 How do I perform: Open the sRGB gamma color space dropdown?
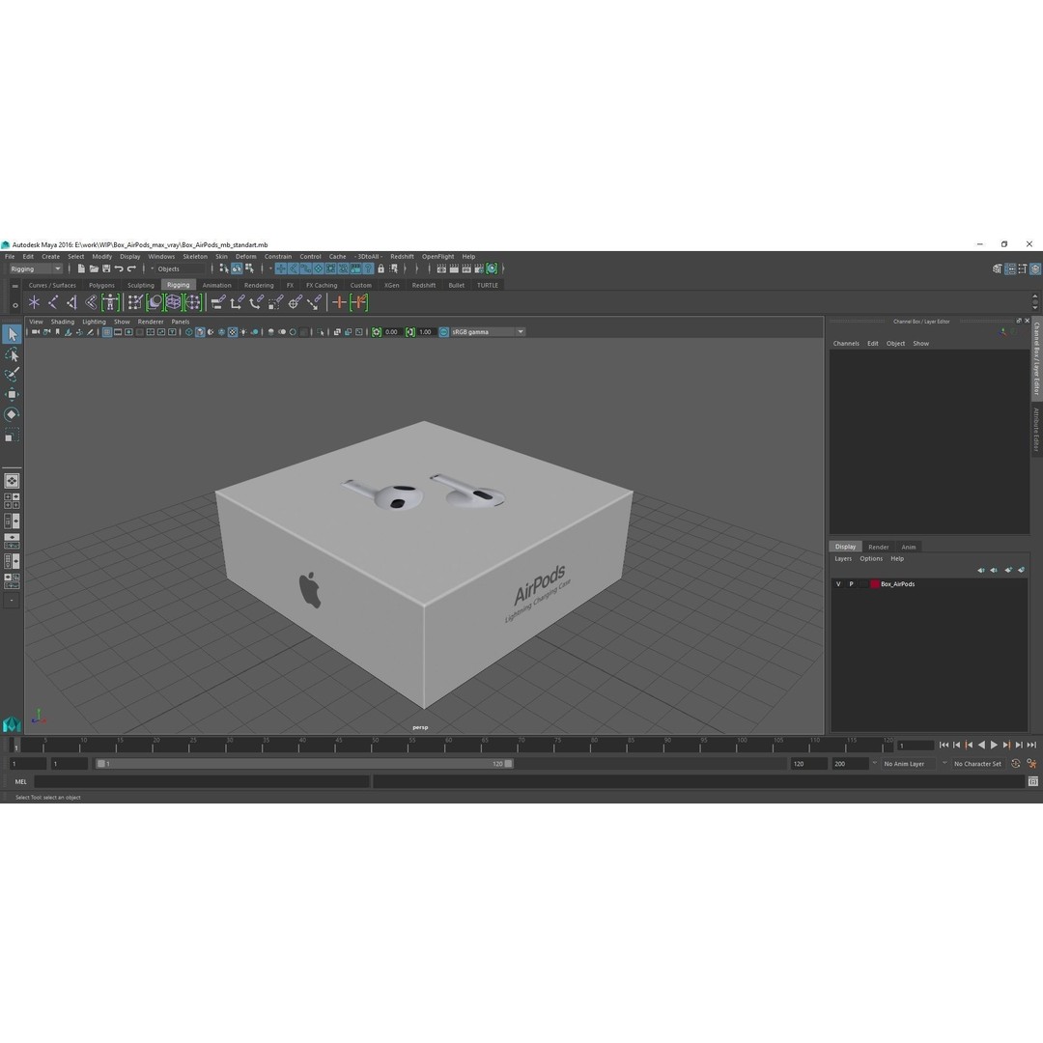[489, 332]
